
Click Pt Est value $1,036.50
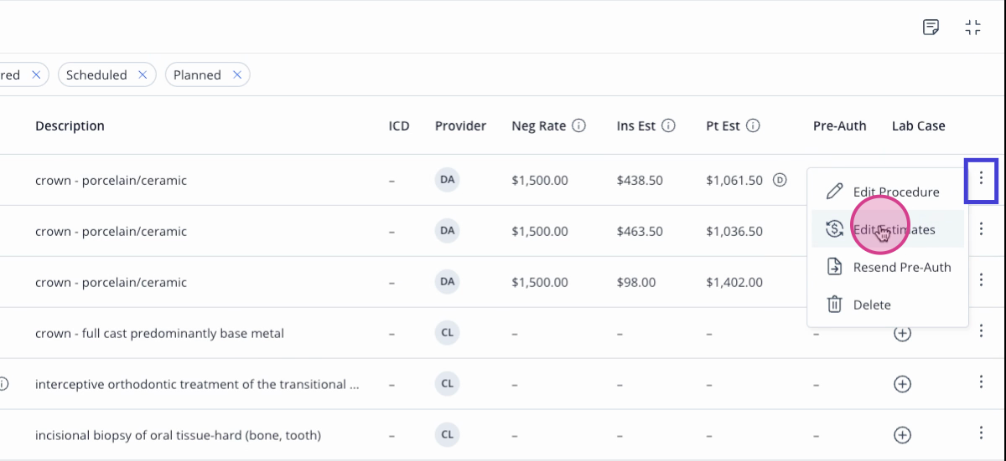[734, 231]
